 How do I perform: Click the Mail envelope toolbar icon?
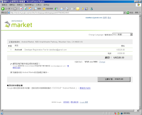tap(62, 9)
